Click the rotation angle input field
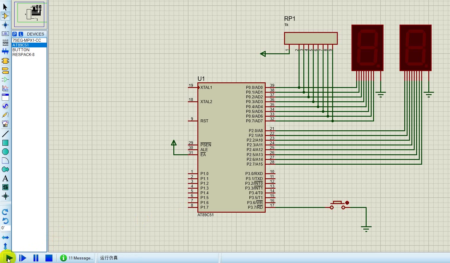 click(x=6, y=228)
